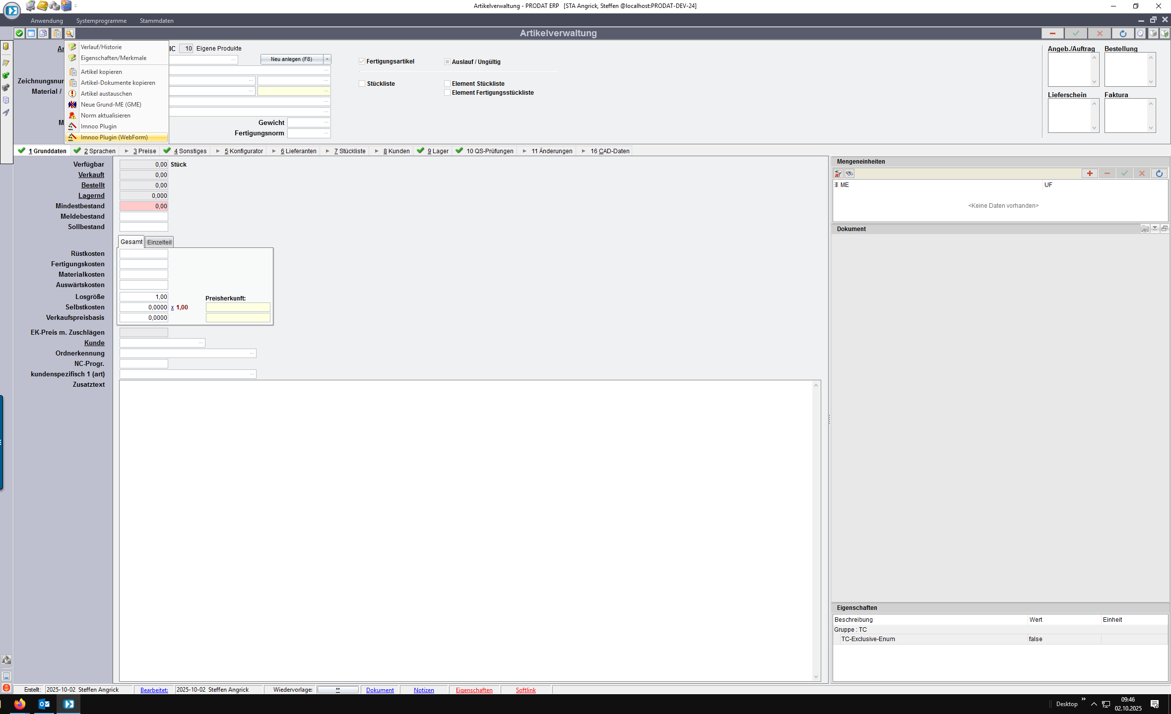Toggle the Fertigungsartikel checkbox

(362, 61)
